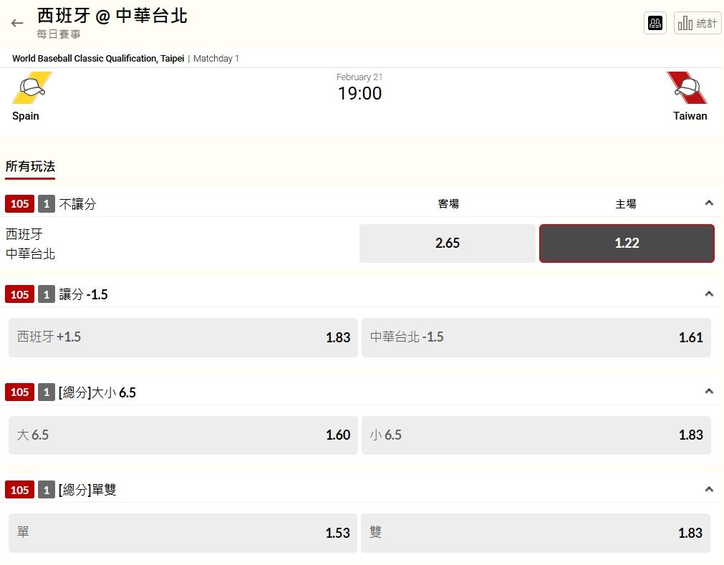Screen dimensions: 724x565
Task: Select the 2.65 away odds for 西班牙
Action: click(x=447, y=243)
